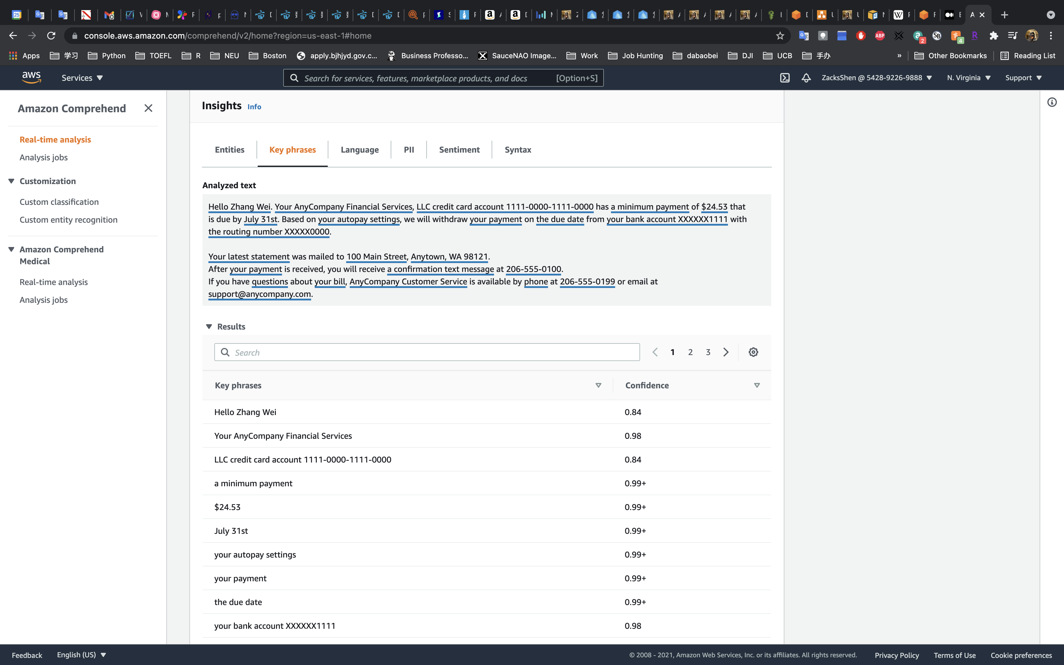Open the info panel circle icon

coord(1052,102)
